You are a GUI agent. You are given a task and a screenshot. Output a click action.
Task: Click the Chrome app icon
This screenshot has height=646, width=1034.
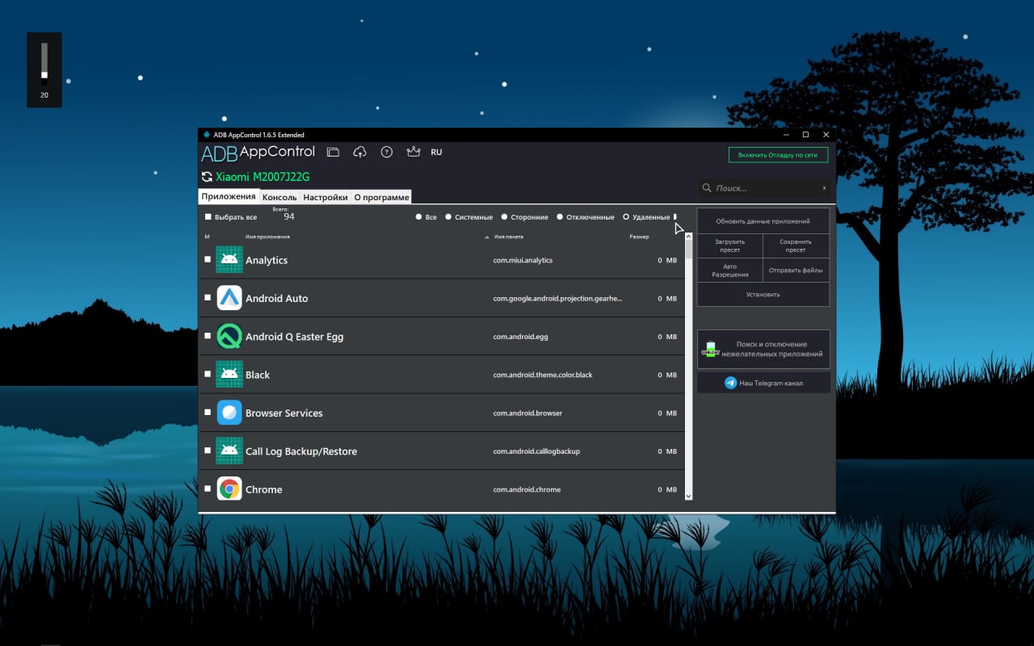(229, 489)
